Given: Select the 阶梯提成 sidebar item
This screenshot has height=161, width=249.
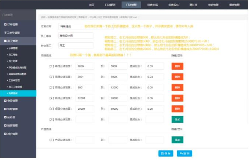Looking at the screenshot, I should (15, 93).
